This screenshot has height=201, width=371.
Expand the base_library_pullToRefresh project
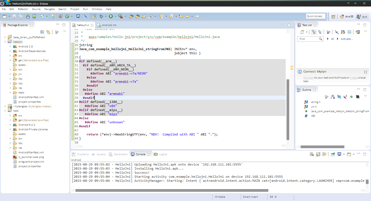[5, 37]
